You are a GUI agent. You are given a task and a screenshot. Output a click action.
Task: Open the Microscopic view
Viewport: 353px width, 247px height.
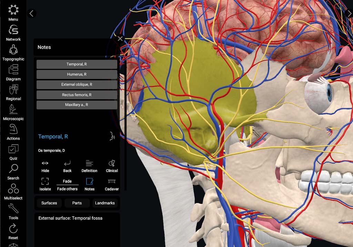pos(13,112)
